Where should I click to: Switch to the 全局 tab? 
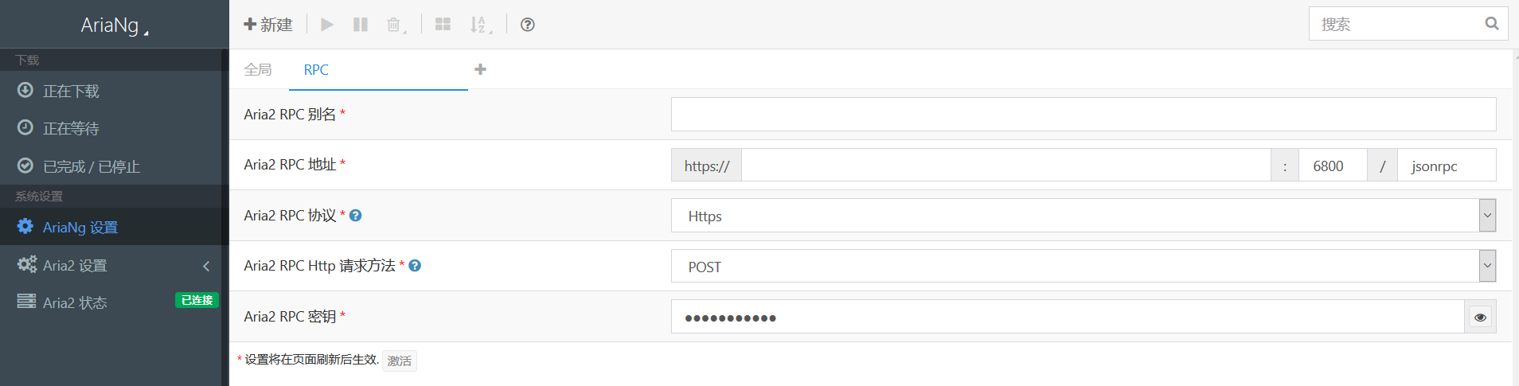pyautogui.click(x=258, y=70)
